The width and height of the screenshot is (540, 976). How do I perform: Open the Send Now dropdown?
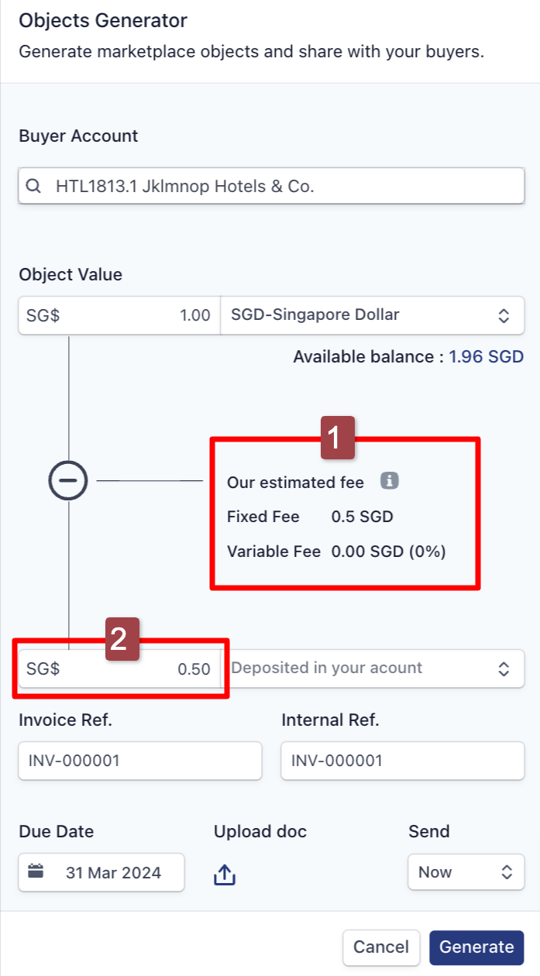coord(466,872)
